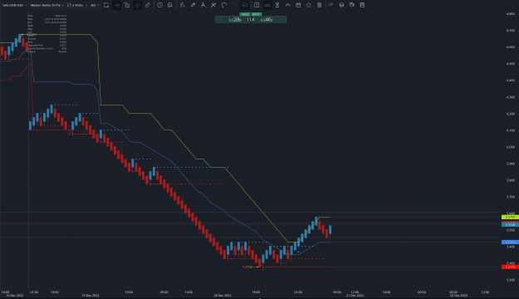Click the cube object icon
The width and height of the screenshot is (519, 299).
click(x=341, y=5)
